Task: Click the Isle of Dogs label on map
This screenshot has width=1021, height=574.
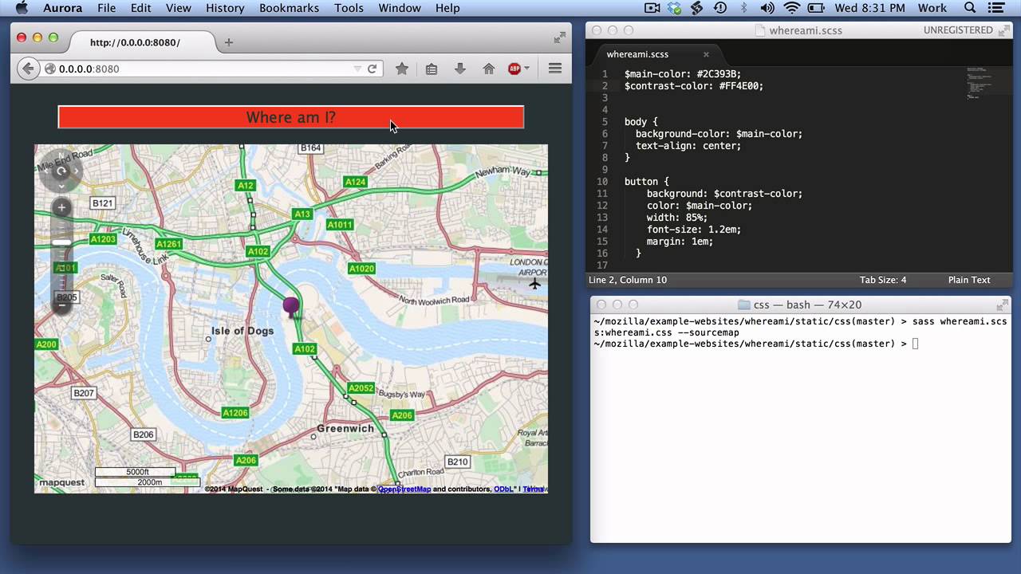Action: coord(242,331)
